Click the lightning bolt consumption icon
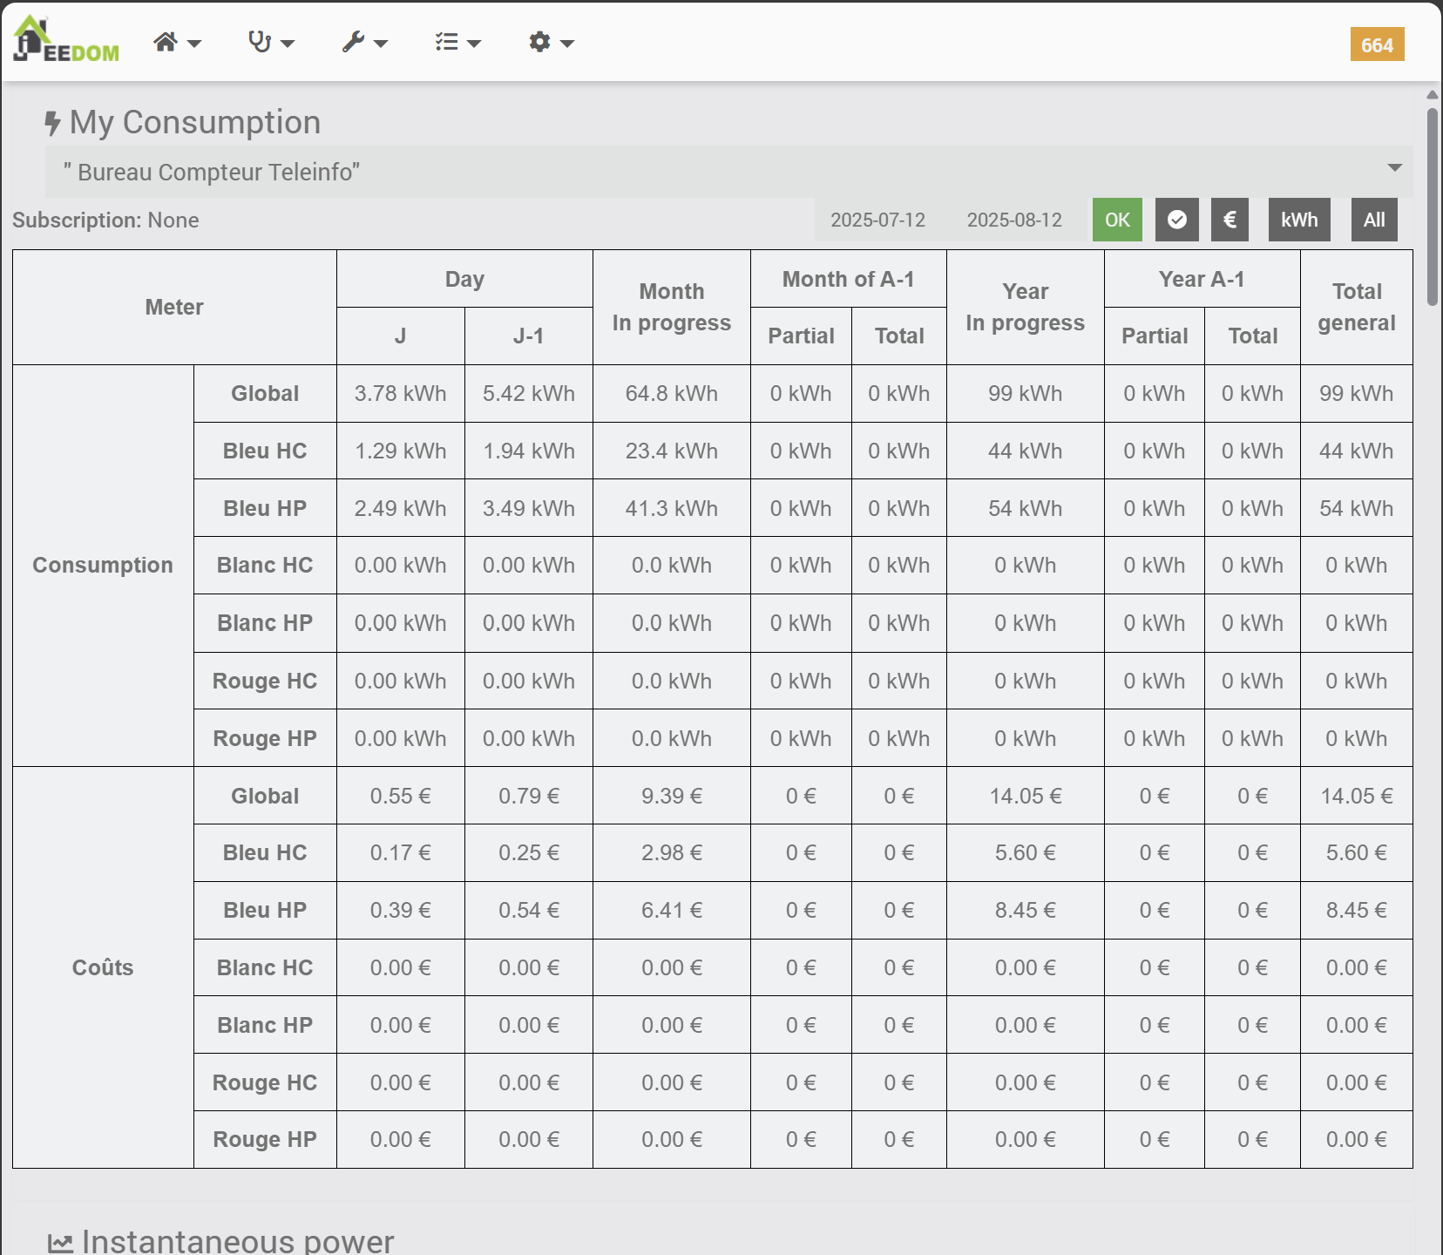 [x=53, y=123]
